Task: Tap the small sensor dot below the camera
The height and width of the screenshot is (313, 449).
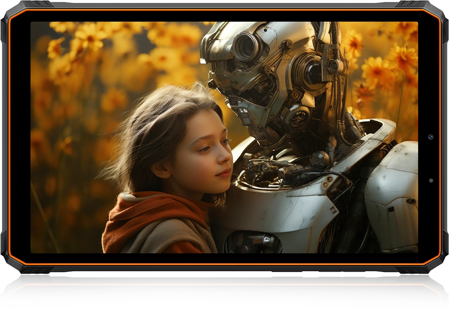Action: 431,180
